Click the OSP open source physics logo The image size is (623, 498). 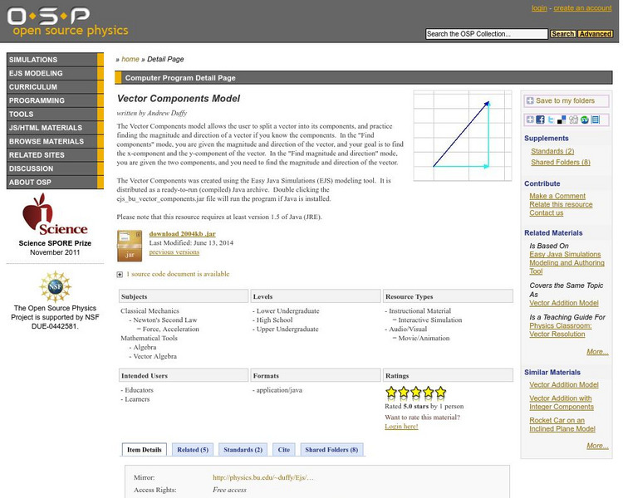click(67, 22)
